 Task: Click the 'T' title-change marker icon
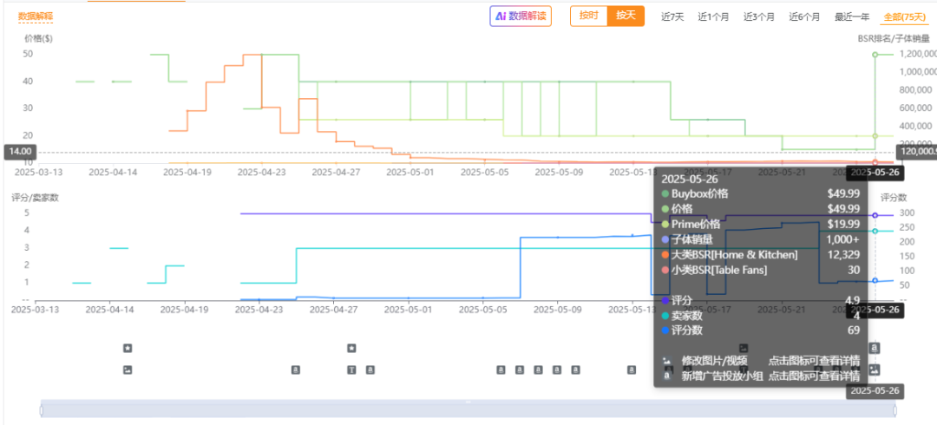(x=352, y=370)
